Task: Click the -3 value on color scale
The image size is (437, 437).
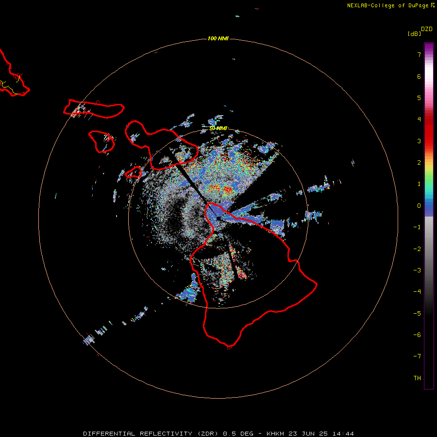Action: tap(417, 270)
